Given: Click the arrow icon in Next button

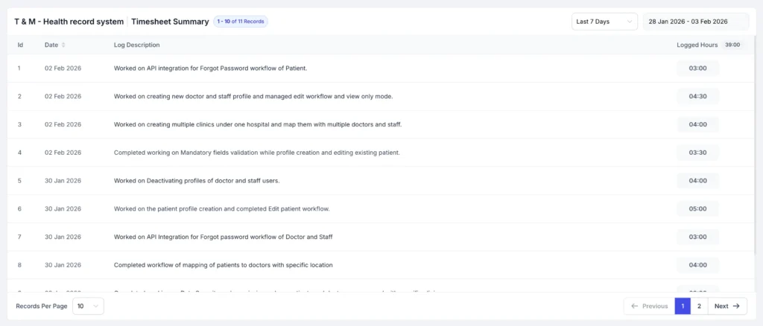Looking at the screenshot, I should pyautogui.click(x=736, y=306).
